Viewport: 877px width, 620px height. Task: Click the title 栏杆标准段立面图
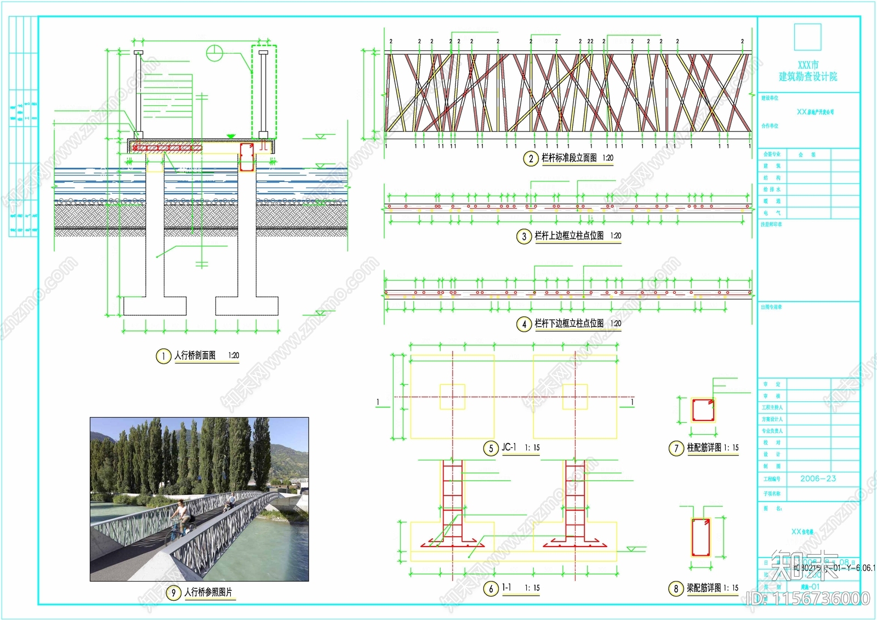tap(569, 158)
